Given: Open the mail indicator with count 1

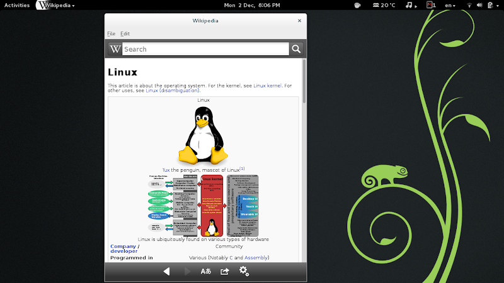Looking at the screenshot, I should (431, 5).
